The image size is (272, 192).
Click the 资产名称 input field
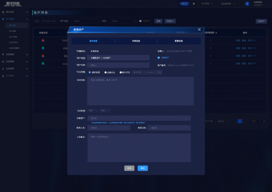click(x=118, y=65)
